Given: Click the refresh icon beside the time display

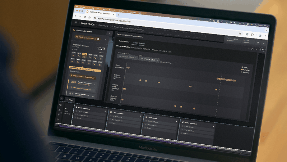Looking at the screenshot, I should [258, 43].
